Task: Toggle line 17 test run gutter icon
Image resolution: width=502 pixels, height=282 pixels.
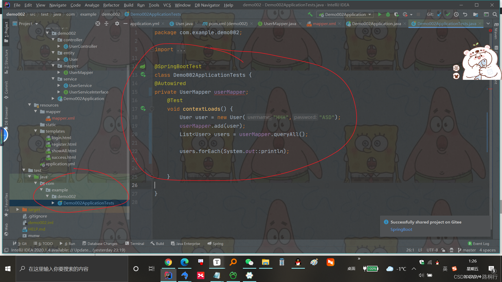Action: click(144, 109)
